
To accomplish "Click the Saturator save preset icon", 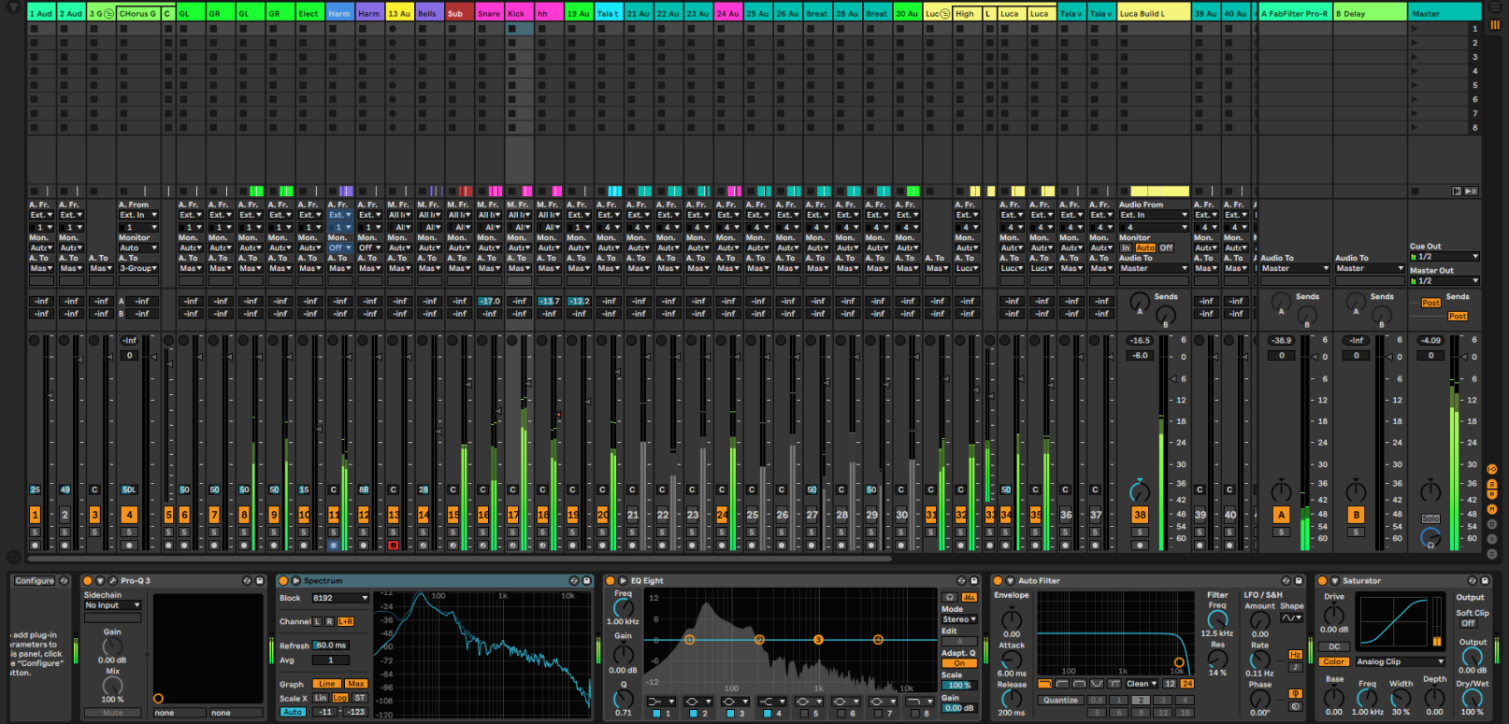I will (x=1484, y=581).
